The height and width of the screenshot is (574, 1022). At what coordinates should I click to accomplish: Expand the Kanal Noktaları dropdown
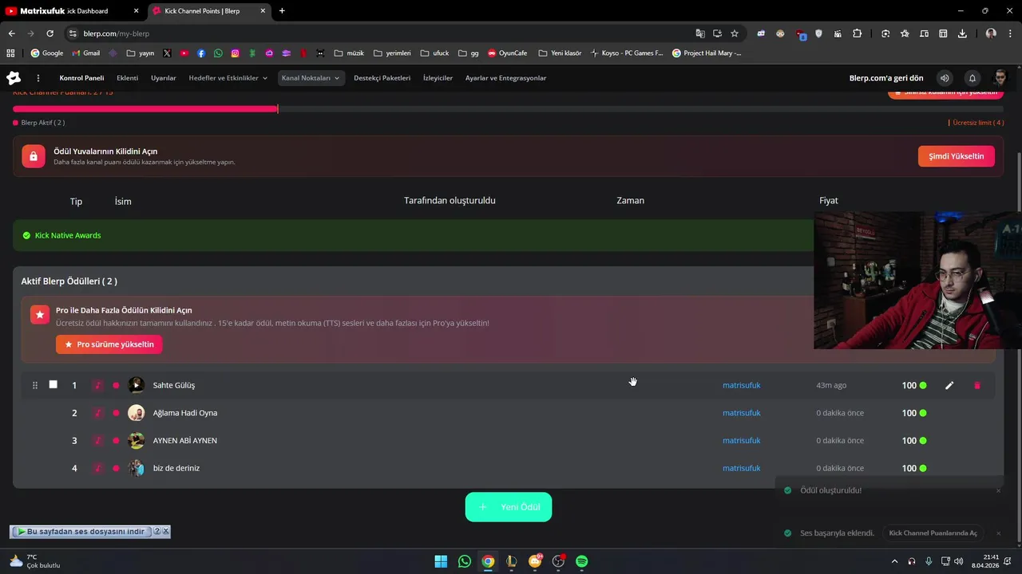311,78
